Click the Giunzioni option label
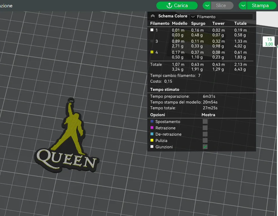This screenshot has width=278, height=216. [x=164, y=147]
